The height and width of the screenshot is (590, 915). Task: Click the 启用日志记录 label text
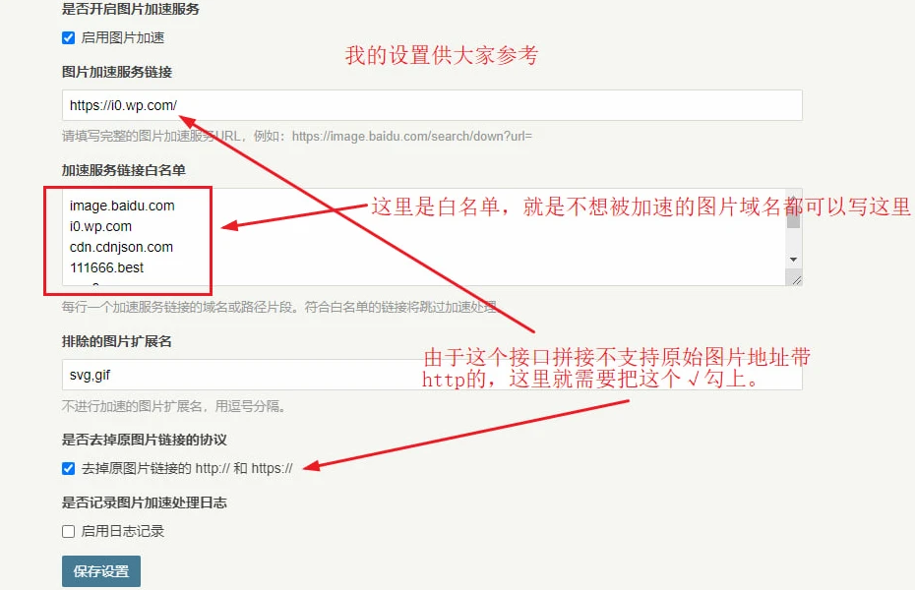tap(123, 532)
